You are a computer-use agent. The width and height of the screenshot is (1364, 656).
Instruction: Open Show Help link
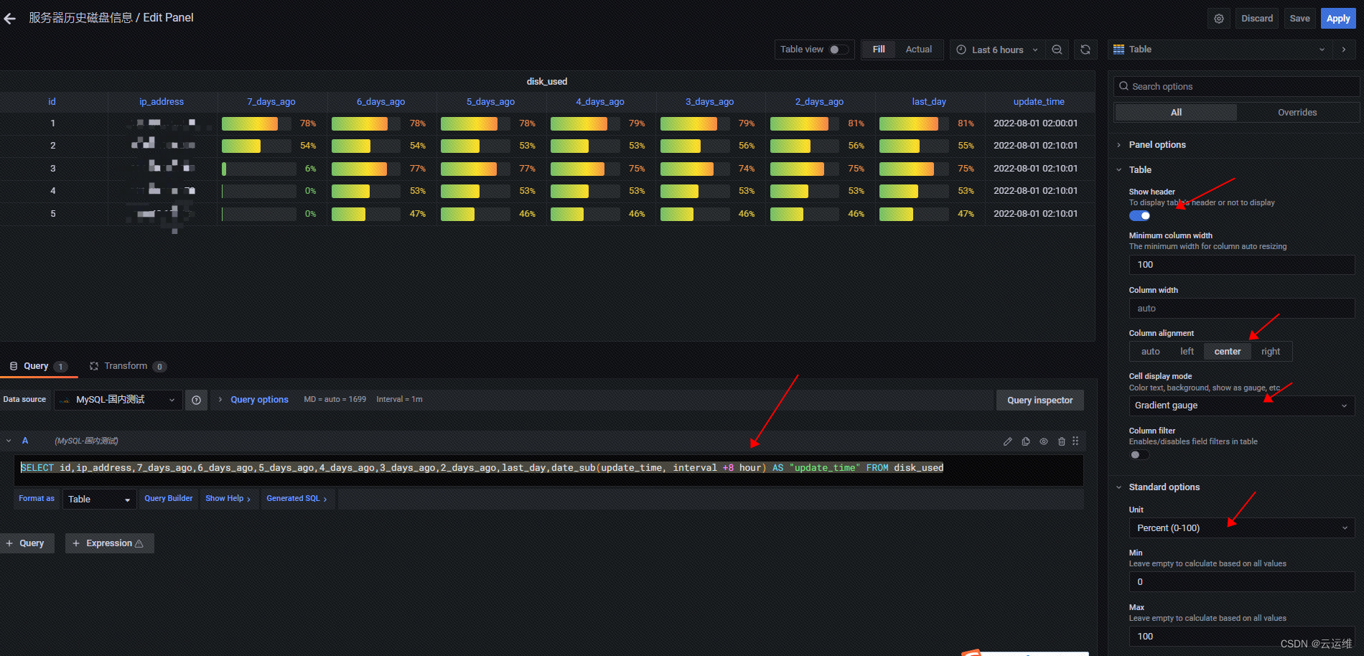pyautogui.click(x=228, y=499)
